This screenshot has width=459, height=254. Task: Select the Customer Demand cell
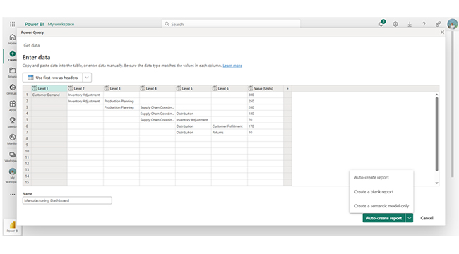point(49,95)
